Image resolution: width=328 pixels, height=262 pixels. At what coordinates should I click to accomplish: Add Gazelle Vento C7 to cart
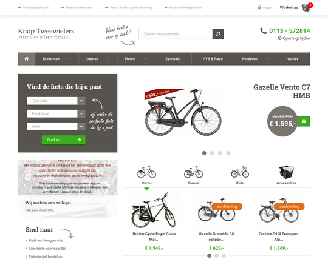tap(304, 121)
